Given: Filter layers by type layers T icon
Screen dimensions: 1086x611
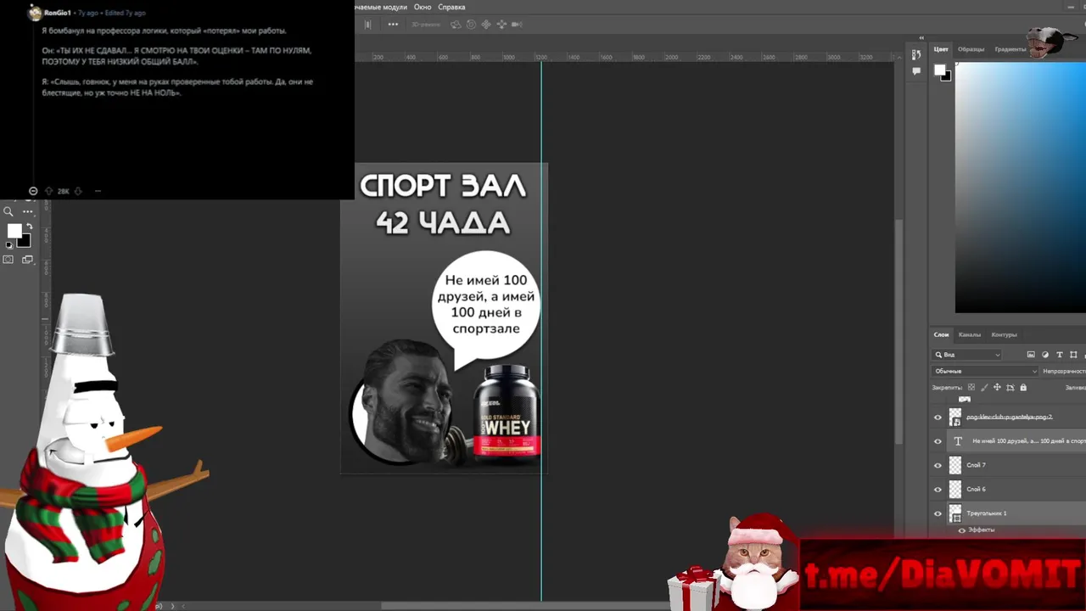Looking at the screenshot, I should click(x=1060, y=355).
